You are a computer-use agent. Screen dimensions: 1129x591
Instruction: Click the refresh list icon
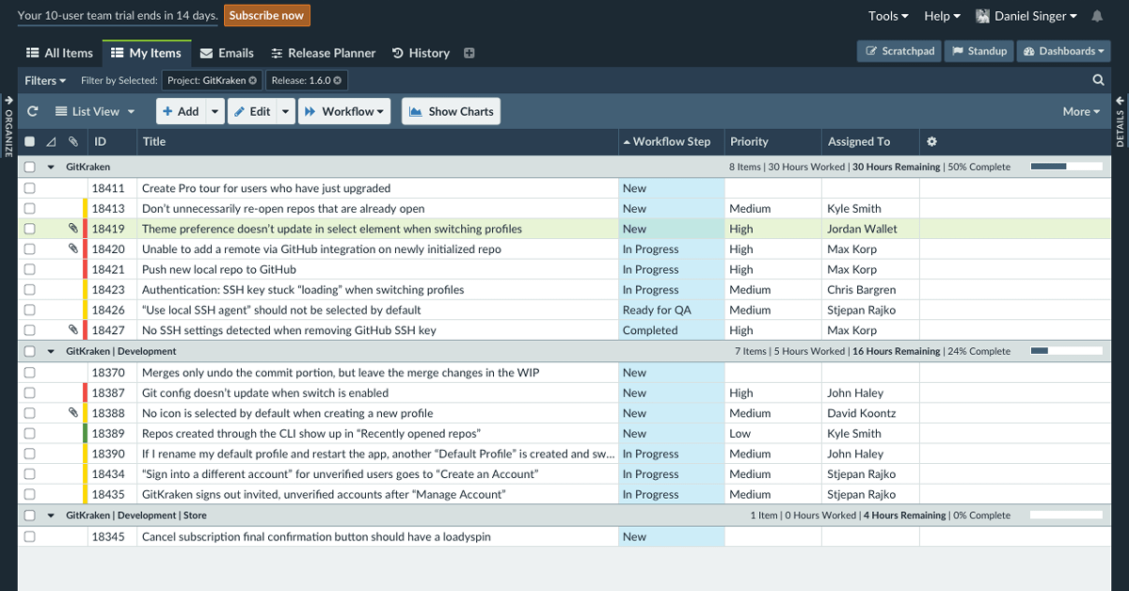coord(33,111)
